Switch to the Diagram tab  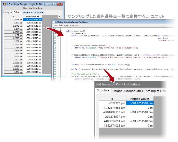coord(8,12)
